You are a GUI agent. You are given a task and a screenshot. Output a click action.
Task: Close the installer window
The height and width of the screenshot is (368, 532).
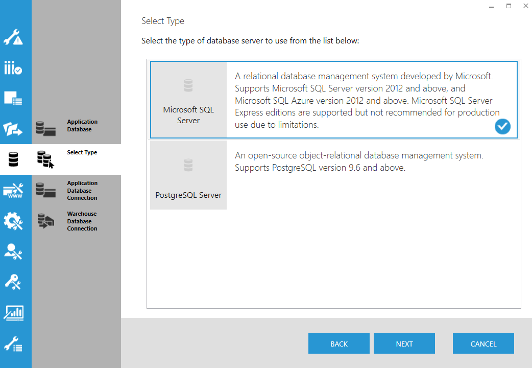(x=526, y=6)
